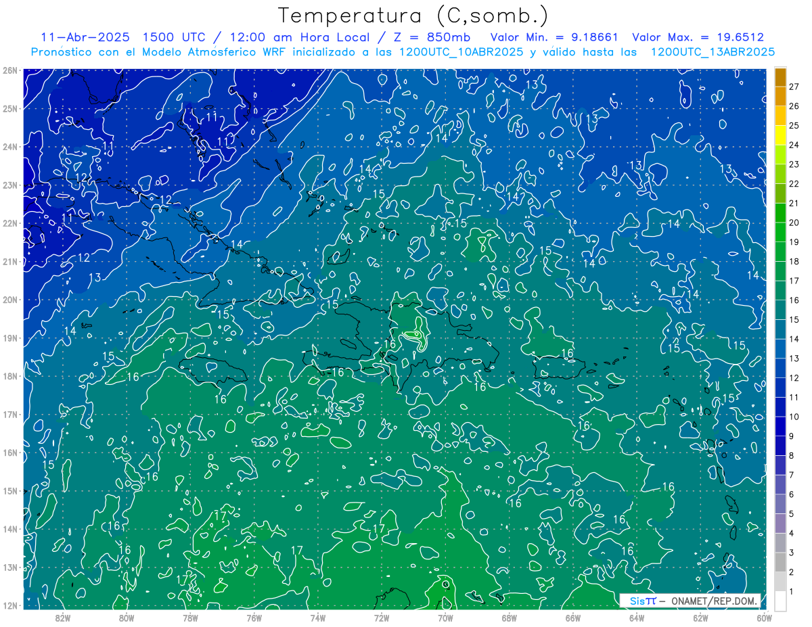Click the 62W longitude axis label
Image resolution: width=812 pixels, height=627 pixels.
pyautogui.click(x=700, y=618)
